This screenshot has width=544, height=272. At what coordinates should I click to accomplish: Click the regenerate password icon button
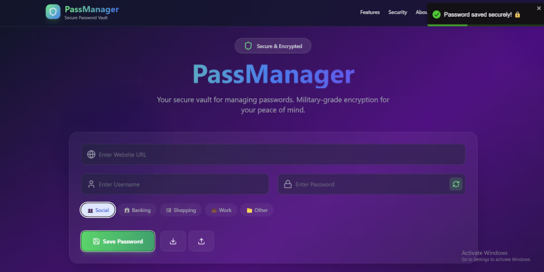pos(456,184)
